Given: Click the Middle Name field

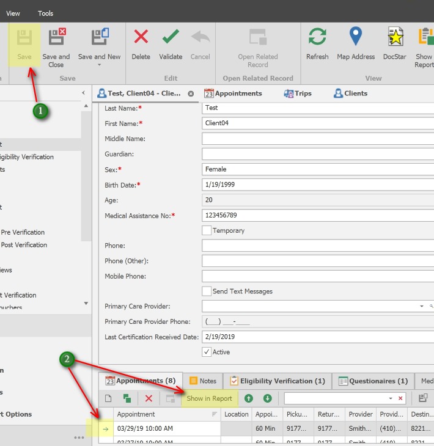Looking at the screenshot, I should (x=318, y=139).
